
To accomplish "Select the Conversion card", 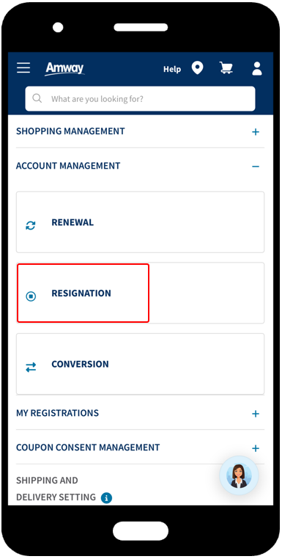I will [141, 364].
